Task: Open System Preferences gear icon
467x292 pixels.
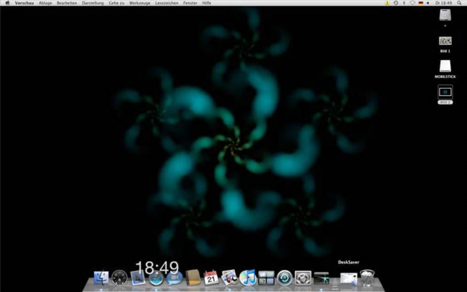Action: pyautogui.click(x=303, y=278)
